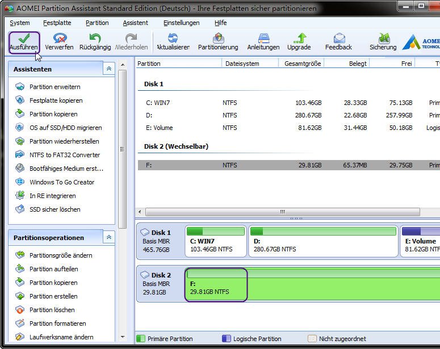The height and width of the screenshot is (349, 440).
Task: Choose Partition kopieren in Partitionsoperationen
Action: 53,283
